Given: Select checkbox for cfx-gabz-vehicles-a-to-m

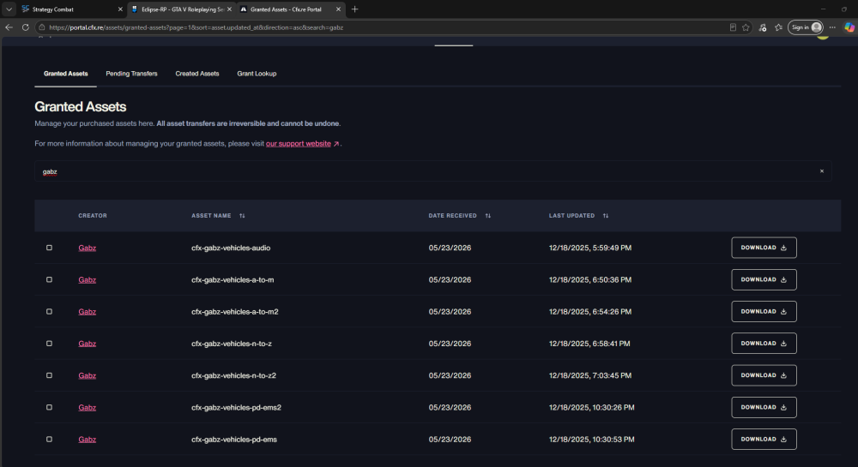Looking at the screenshot, I should click(x=49, y=279).
